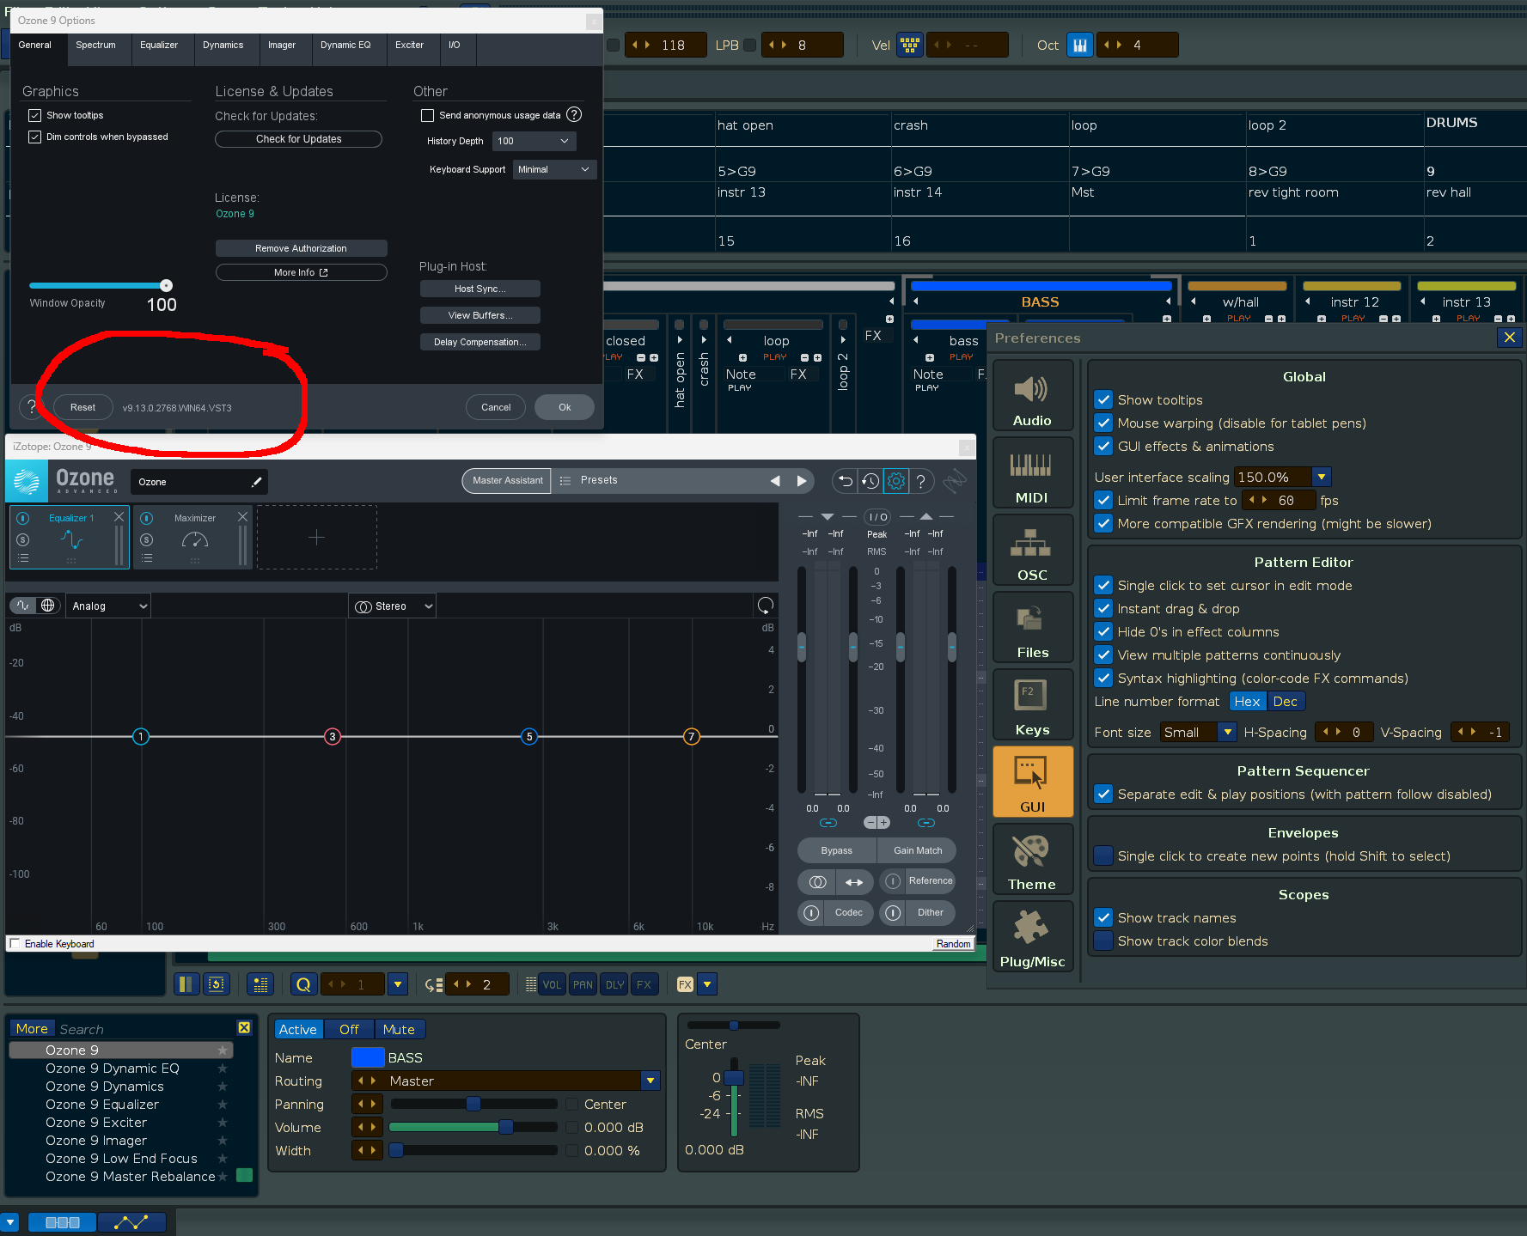This screenshot has height=1236, width=1527.
Task: Select Ozone 9 Imager in plugin list
Action: click(x=96, y=1141)
